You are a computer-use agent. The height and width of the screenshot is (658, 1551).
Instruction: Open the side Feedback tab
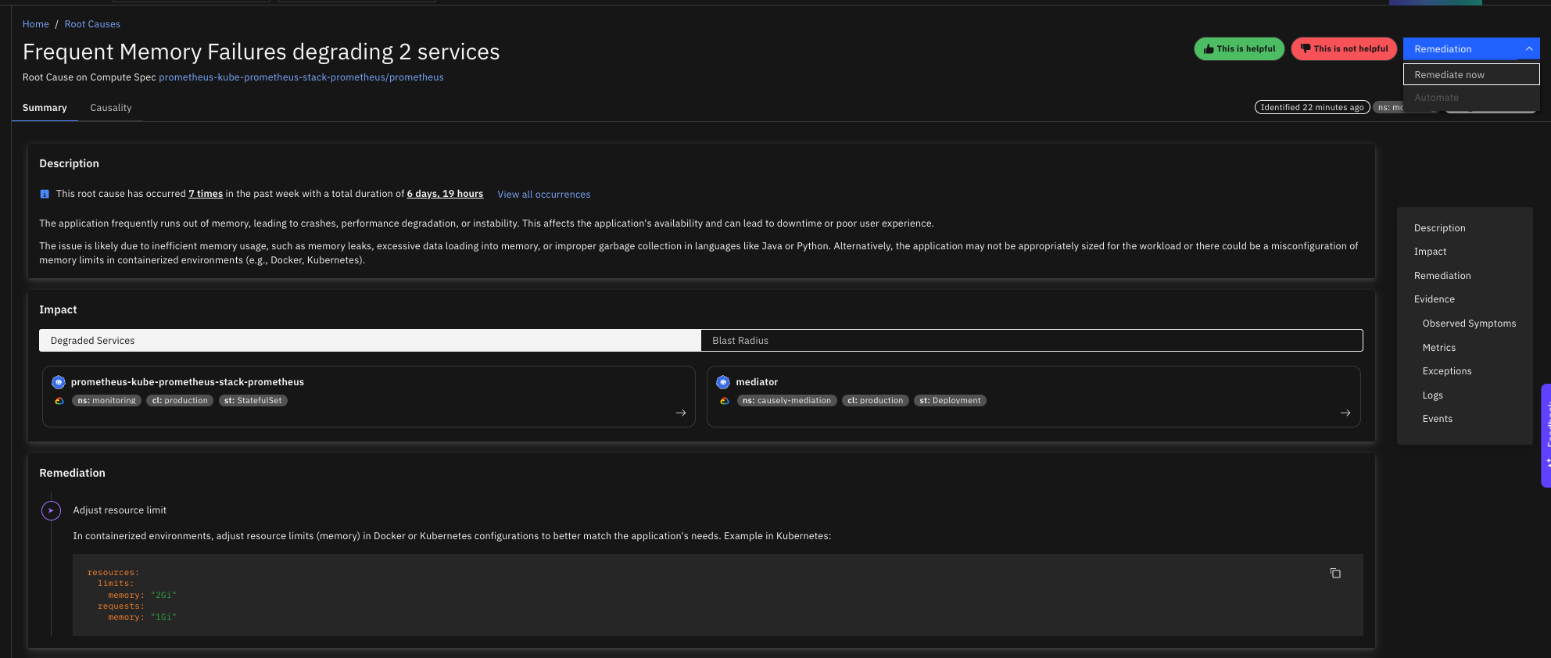[1546, 435]
